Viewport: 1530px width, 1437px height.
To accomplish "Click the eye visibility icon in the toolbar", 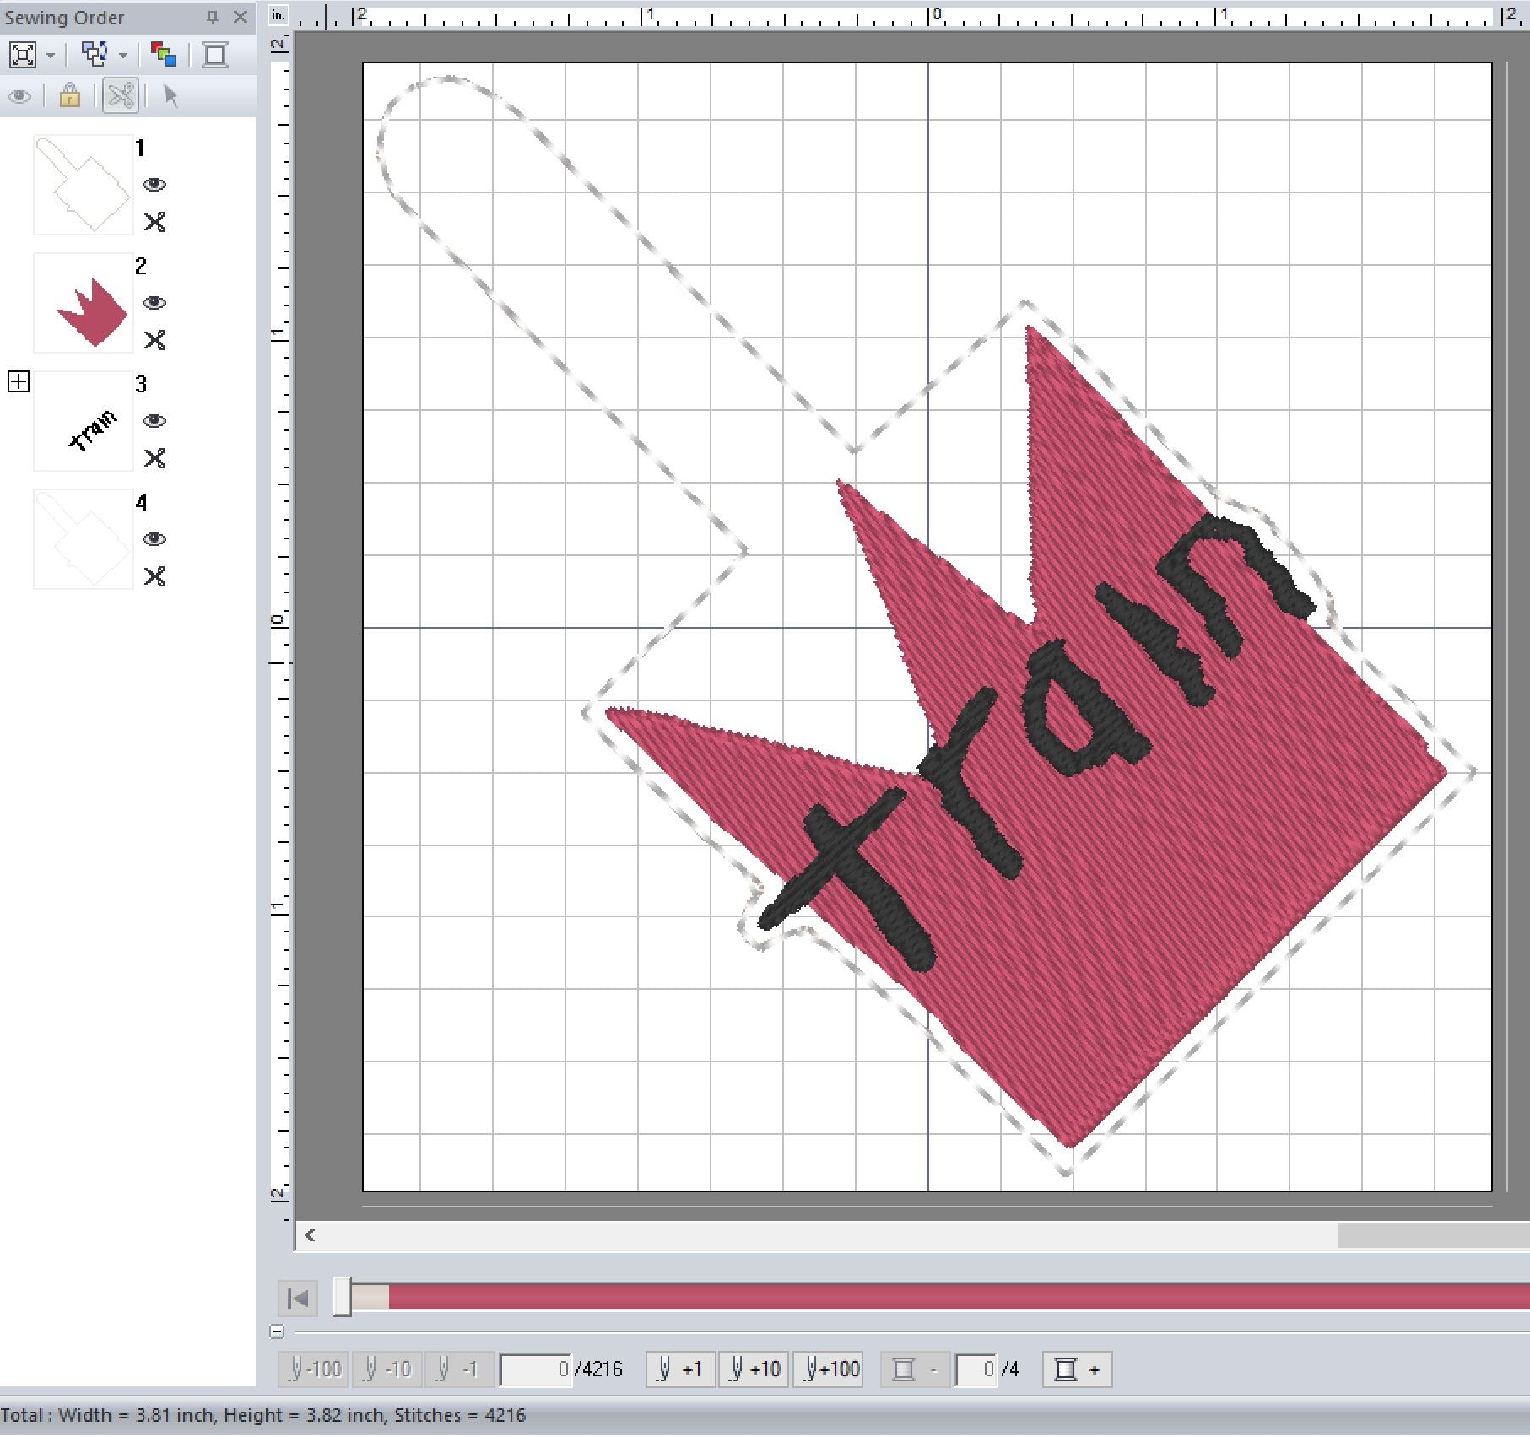I will coord(20,96).
